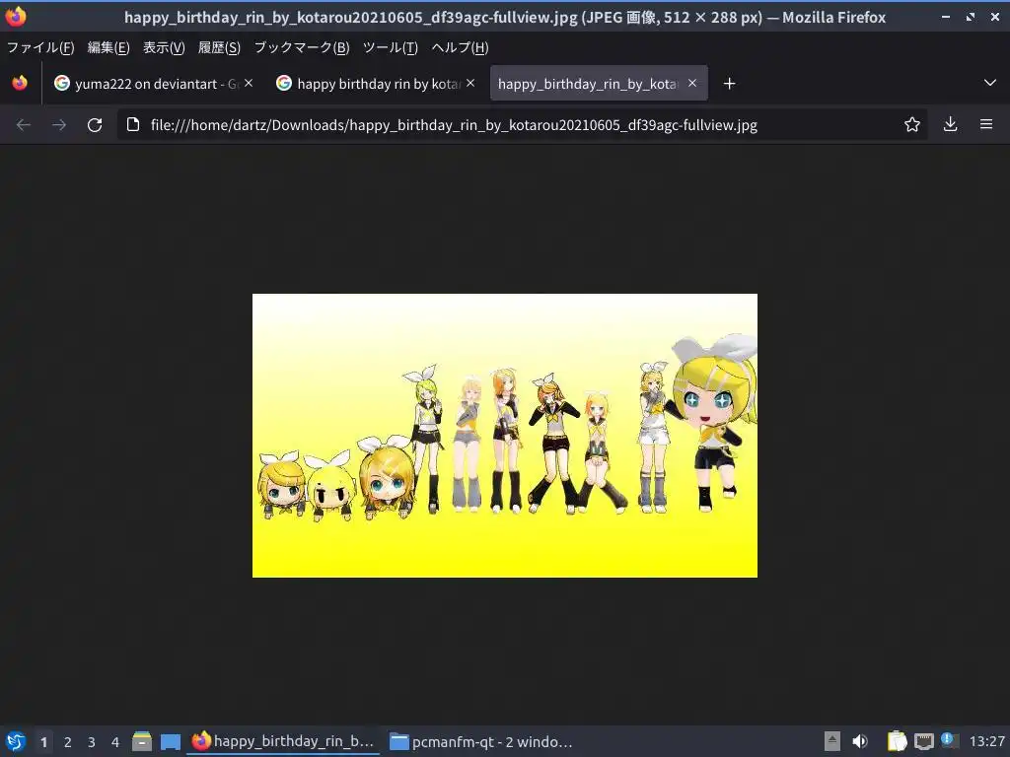Open the file manager launcher in taskbar
1010x757 pixels.
pos(142,741)
